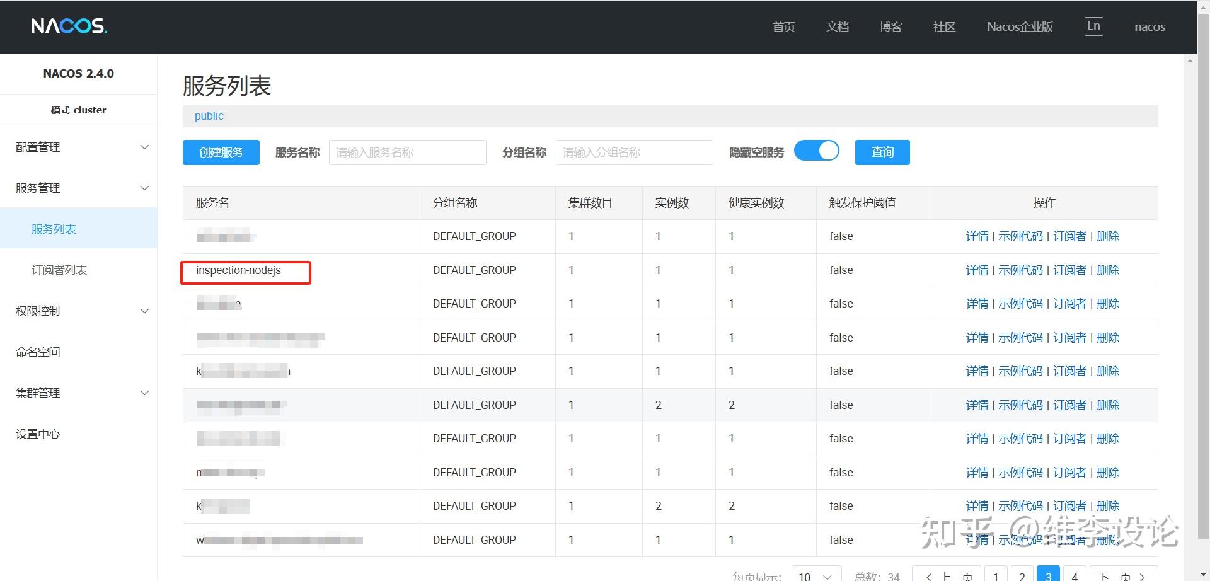
Task: Disable the 隐藏空服务 toggle
Action: pyautogui.click(x=817, y=151)
